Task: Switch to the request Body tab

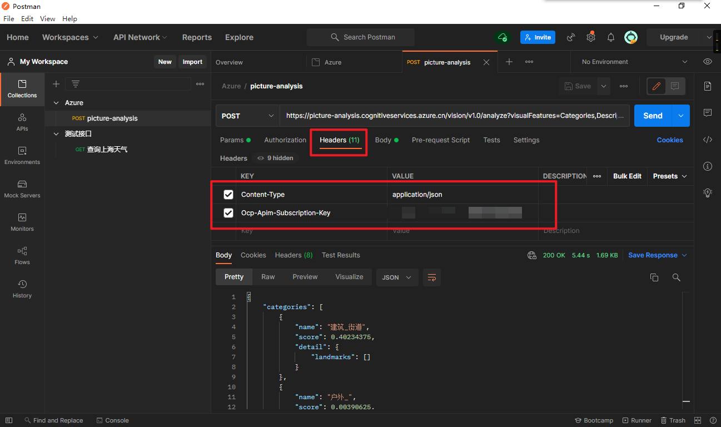Action: [387, 140]
